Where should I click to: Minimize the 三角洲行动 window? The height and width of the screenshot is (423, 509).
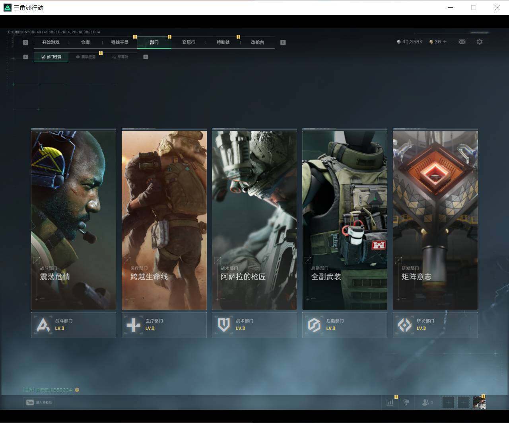click(451, 8)
